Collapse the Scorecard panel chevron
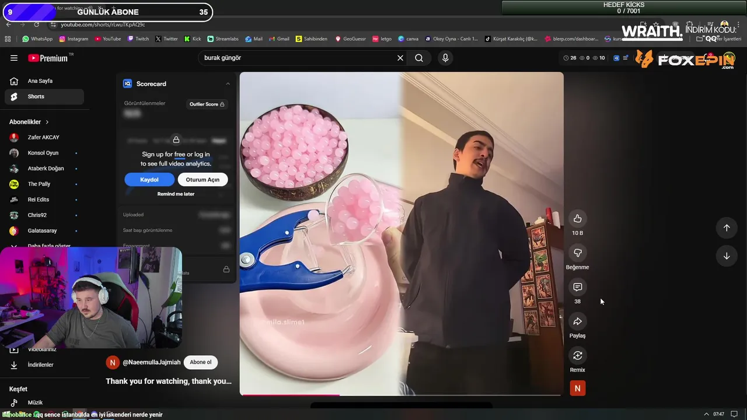Image resolution: width=747 pixels, height=420 pixels. point(228,84)
